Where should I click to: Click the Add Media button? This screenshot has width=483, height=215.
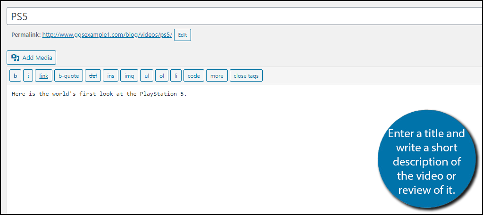[32, 58]
